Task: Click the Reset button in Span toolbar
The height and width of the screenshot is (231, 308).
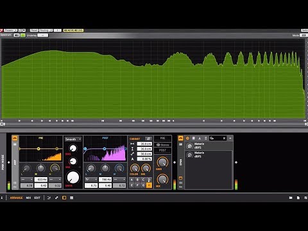Action: point(34,30)
